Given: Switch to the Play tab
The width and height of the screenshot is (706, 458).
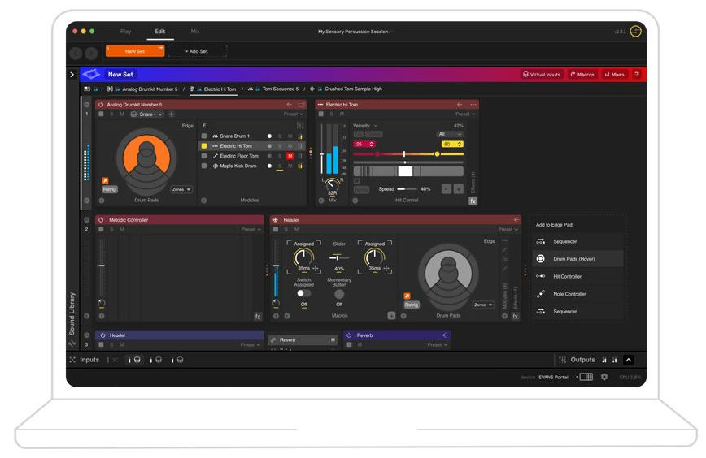Looking at the screenshot, I should pos(125,31).
